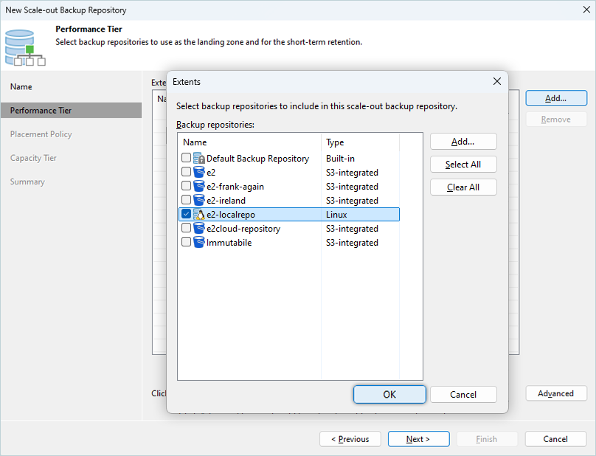Screen dimensions: 596x456
Task: Enable the Default Backup Repository checkbox
Action: tap(187, 159)
